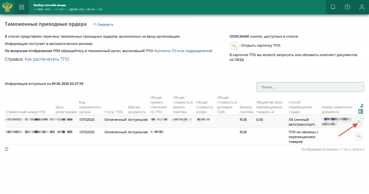This screenshot has height=194, width=369.
Task: Open link Как распечатать ТПО
Action: click(x=47, y=59)
